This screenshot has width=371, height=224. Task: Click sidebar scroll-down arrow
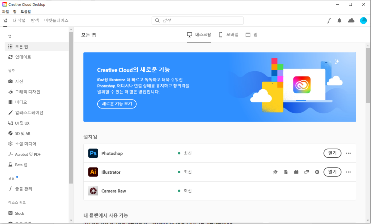pyautogui.click(x=71, y=220)
